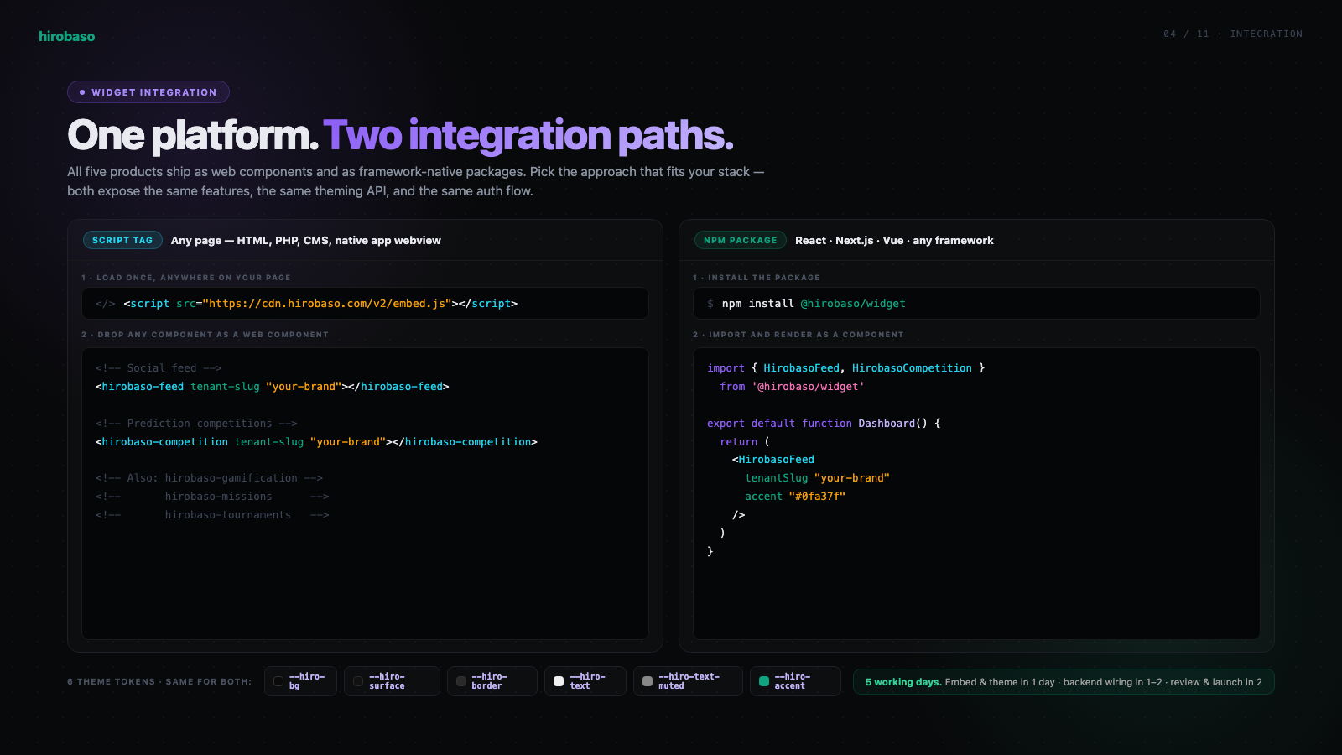The width and height of the screenshot is (1342, 755).
Task: Click INSTALL THE PACKAGE step label
Action: (757, 278)
